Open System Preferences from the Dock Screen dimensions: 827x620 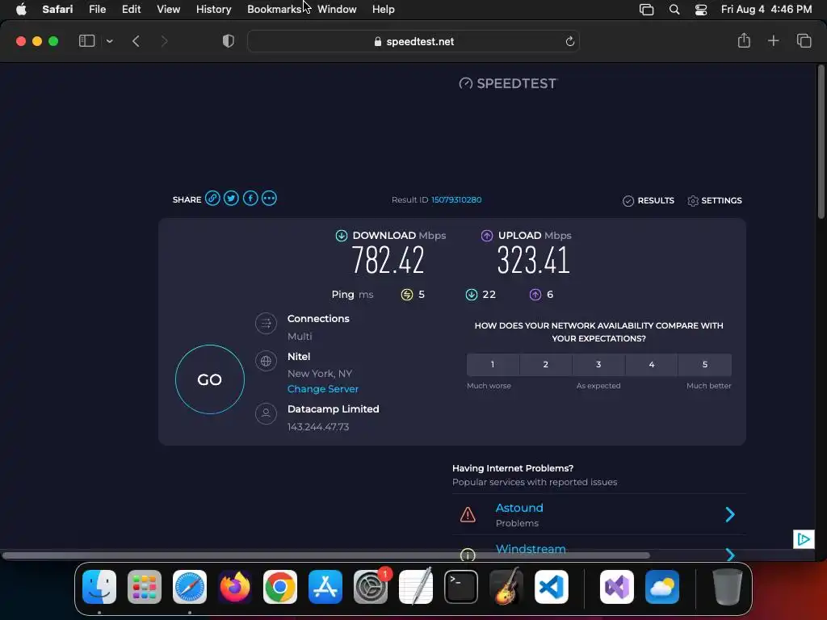pos(371,587)
